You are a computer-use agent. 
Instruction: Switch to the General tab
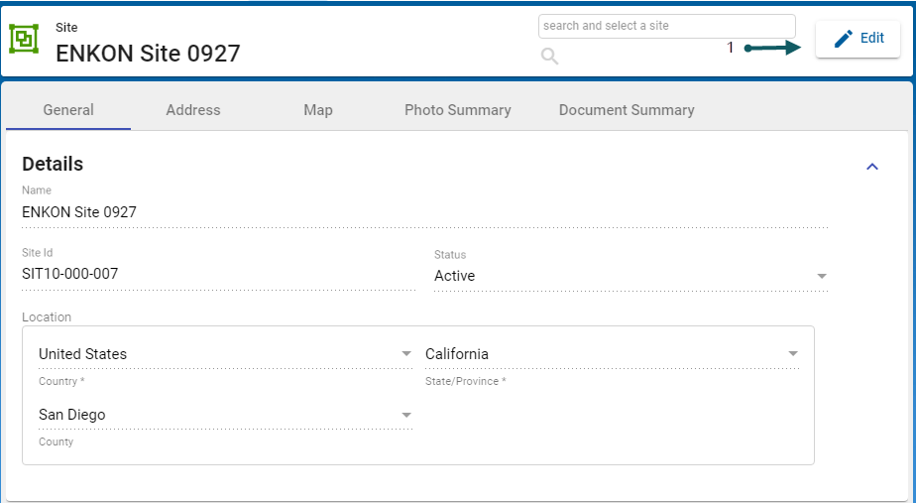point(68,110)
